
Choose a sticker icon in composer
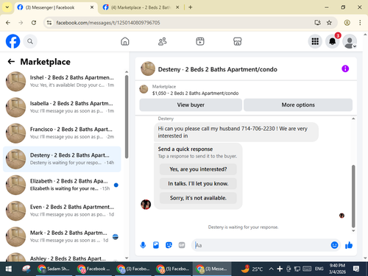pyautogui.click(x=169, y=245)
